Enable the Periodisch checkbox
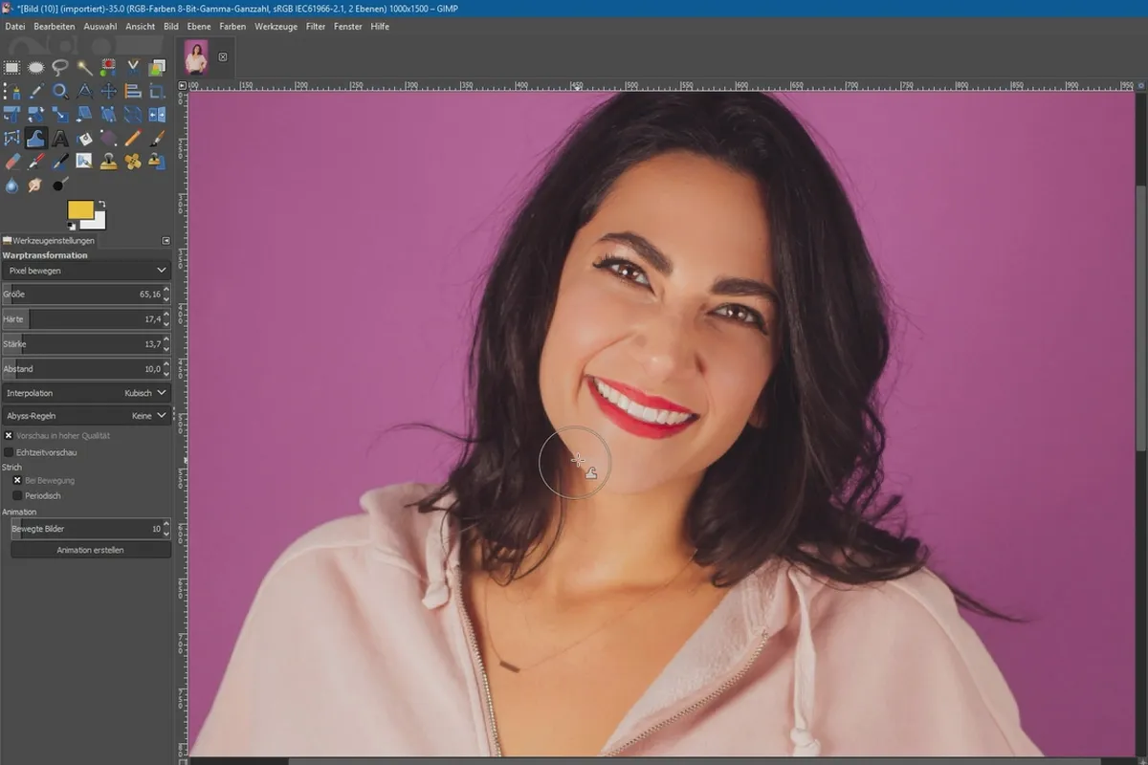The height and width of the screenshot is (765, 1148). [17, 495]
